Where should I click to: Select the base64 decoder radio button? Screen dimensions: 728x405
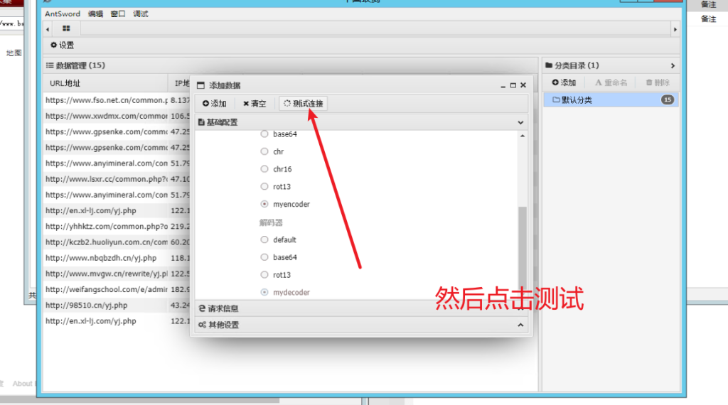pos(265,257)
